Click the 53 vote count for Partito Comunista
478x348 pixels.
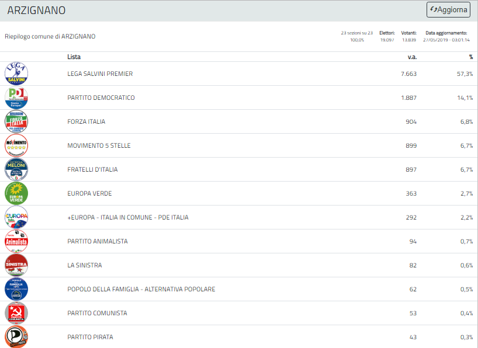point(413,313)
